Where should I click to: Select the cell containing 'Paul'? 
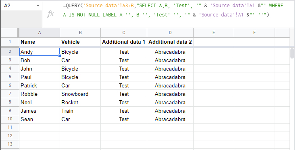tap(40, 77)
